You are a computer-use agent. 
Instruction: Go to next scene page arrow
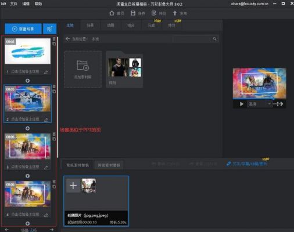[x=52, y=230]
